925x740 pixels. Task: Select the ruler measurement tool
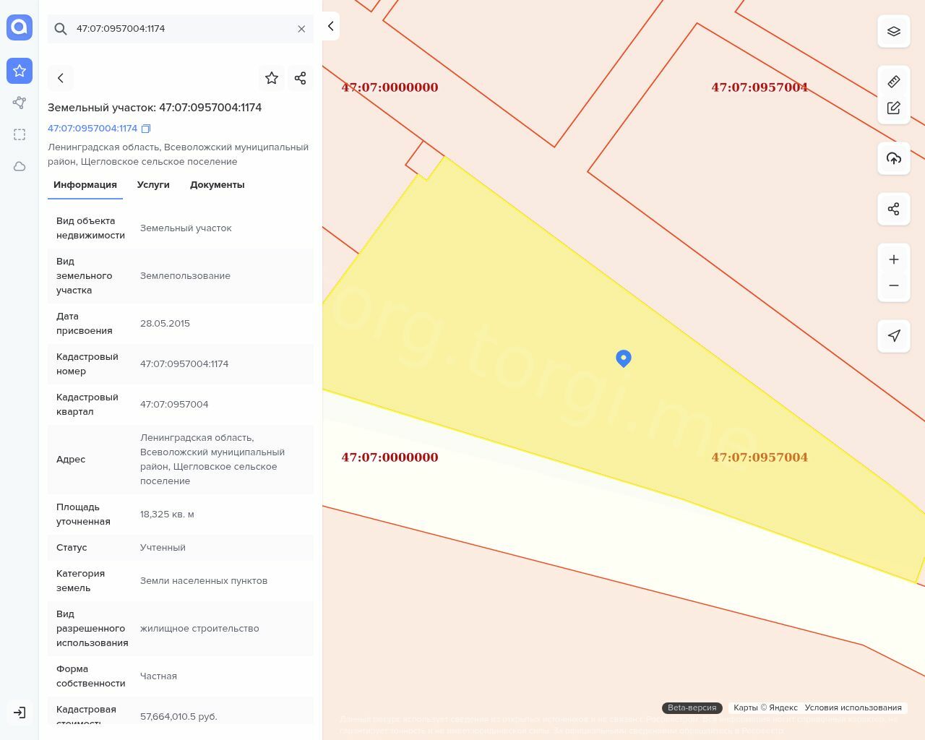coord(893,82)
